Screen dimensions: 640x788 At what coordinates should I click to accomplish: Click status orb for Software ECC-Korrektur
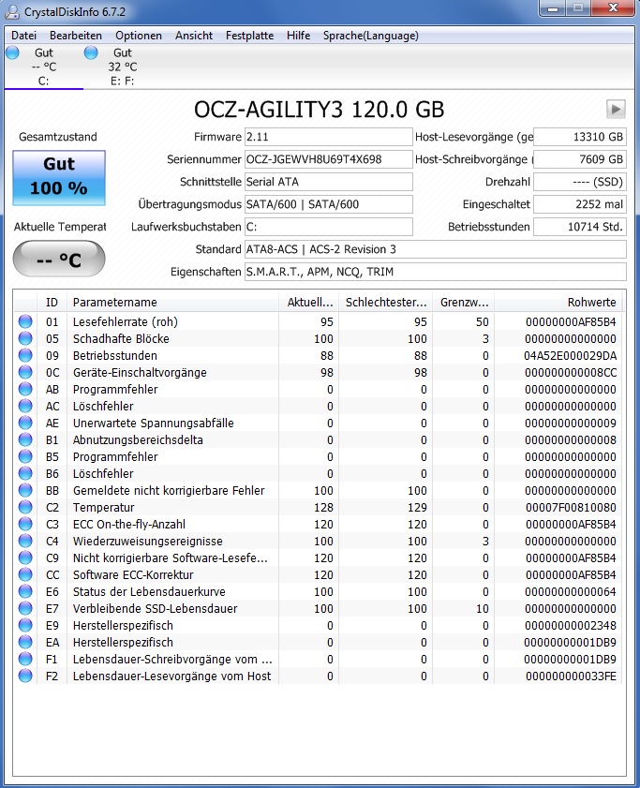(25, 574)
